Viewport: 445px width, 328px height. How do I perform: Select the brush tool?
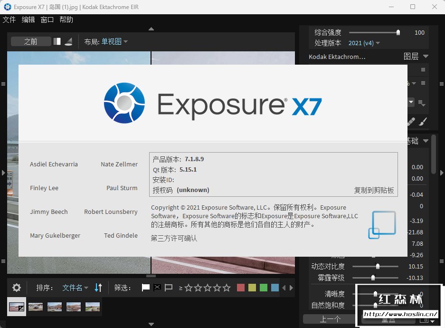click(423, 122)
